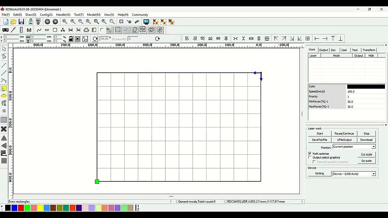Click the black Color bar in the layer properties
The height and width of the screenshot is (218, 388).
[x=366, y=87]
